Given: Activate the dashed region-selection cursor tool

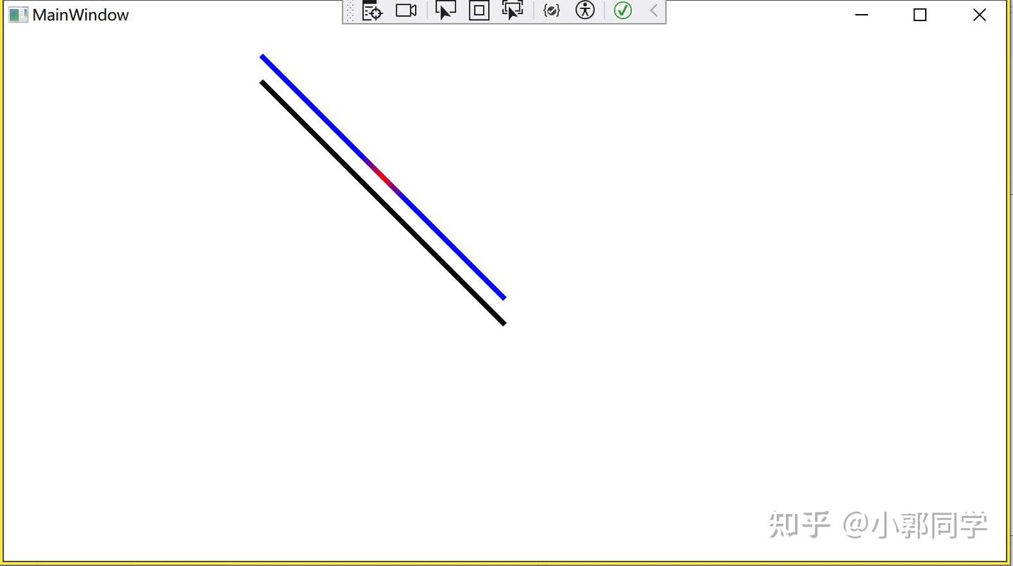Looking at the screenshot, I should coord(511,11).
